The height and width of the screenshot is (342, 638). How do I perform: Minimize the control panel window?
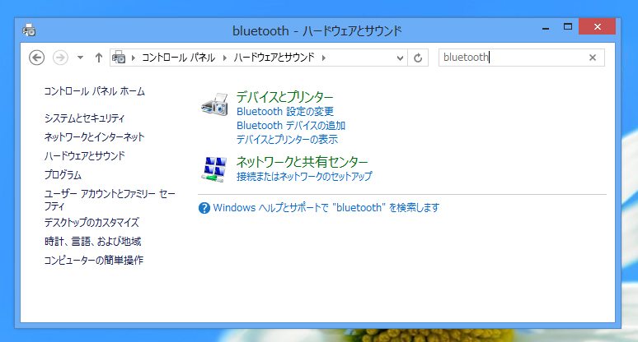click(546, 28)
